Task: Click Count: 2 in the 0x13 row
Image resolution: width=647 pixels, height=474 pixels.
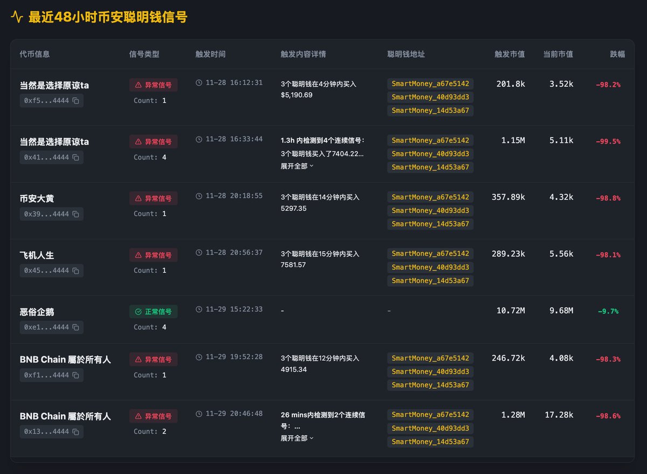Action: click(150, 431)
